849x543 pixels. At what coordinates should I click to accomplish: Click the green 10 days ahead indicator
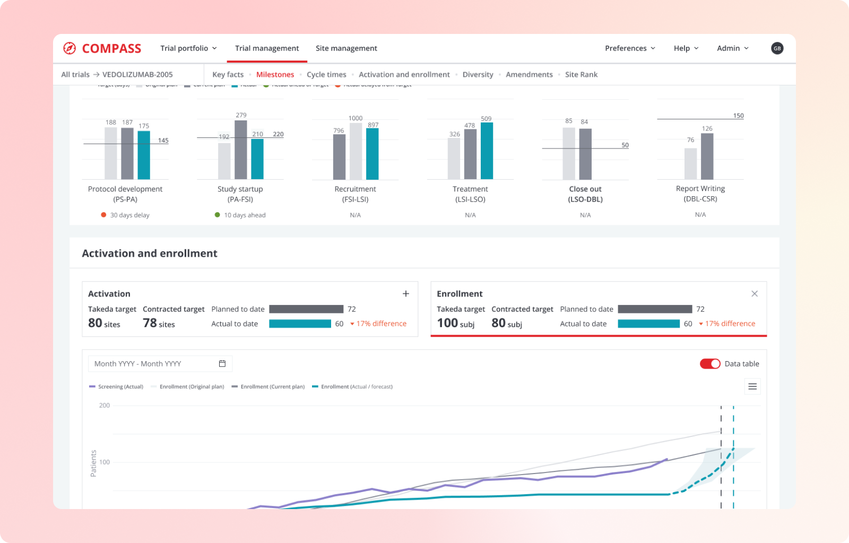240,215
